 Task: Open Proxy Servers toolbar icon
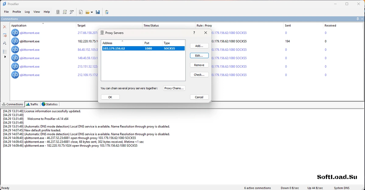58,12
